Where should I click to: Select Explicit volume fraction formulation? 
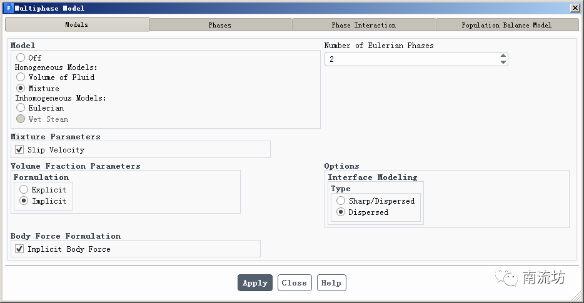[x=24, y=189]
